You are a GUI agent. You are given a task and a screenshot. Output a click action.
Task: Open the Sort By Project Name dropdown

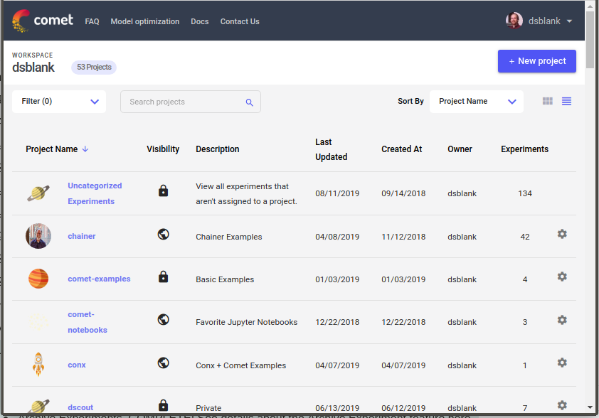477,102
